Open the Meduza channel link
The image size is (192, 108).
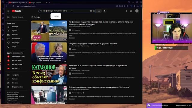point(74,49)
